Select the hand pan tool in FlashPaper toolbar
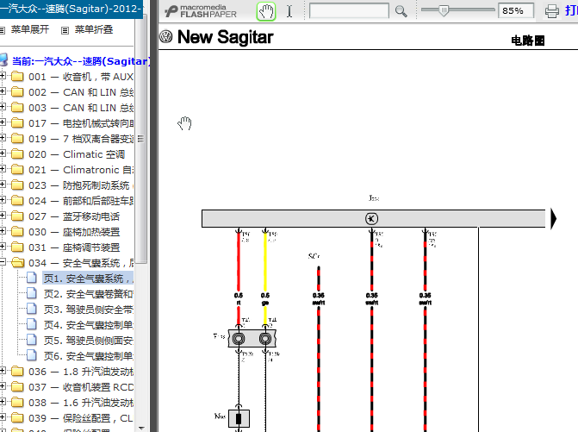The width and height of the screenshot is (578, 432). tap(266, 11)
